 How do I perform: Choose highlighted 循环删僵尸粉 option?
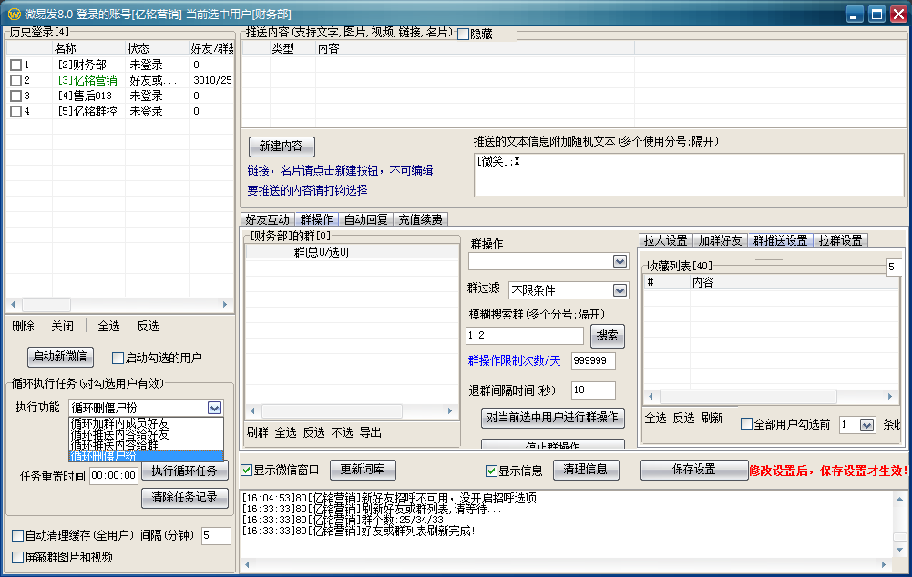tap(146, 456)
